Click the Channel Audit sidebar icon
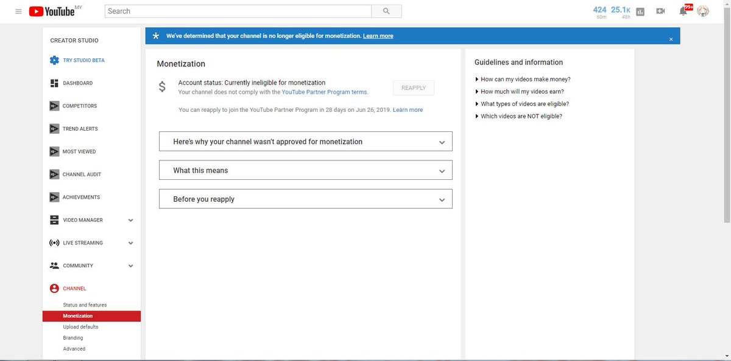 (54, 174)
